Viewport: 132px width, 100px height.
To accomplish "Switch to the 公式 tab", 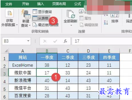I will click(x=78, y=4).
